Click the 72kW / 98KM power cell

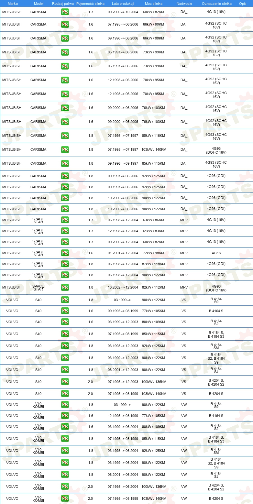pyautogui.click(x=153, y=253)
